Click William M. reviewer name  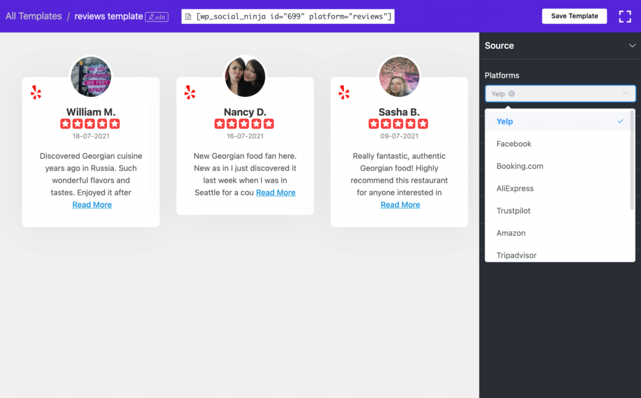point(91,112)
